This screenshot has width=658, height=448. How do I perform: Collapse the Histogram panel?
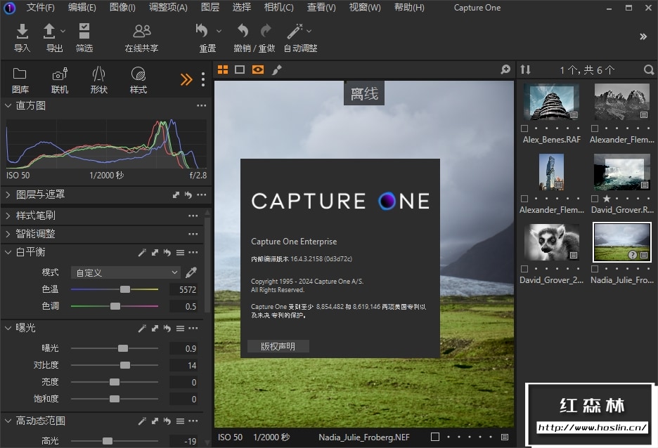8,105
